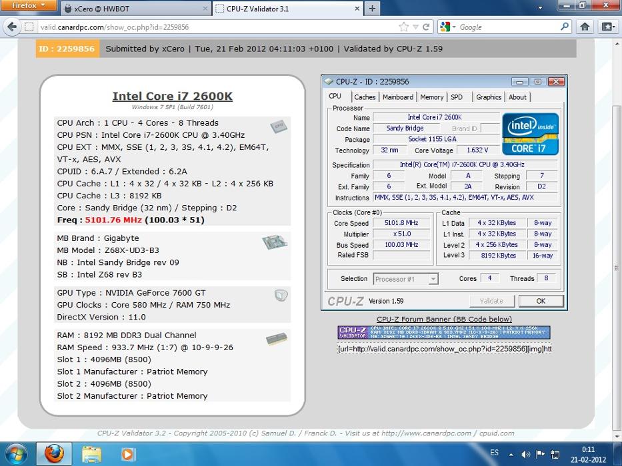The width and height of the screenshot is (622, 466).
Task: Click GPU Type : NVIDIA GeForce 7600 GT text
Action: coord(131,293)
